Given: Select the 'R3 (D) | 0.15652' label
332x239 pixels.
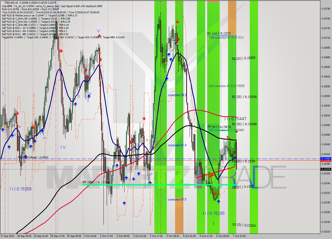Looking at the screenshot, I should (244, 58).
